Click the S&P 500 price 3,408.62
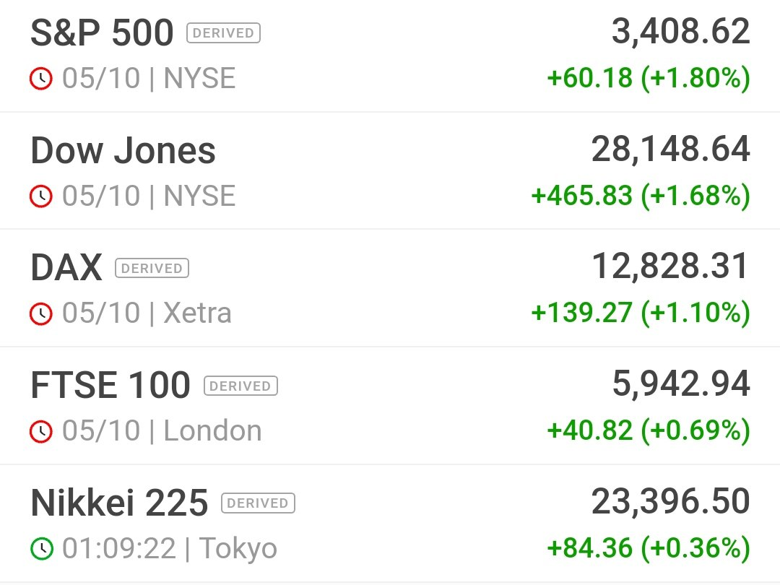 (680, 31)
